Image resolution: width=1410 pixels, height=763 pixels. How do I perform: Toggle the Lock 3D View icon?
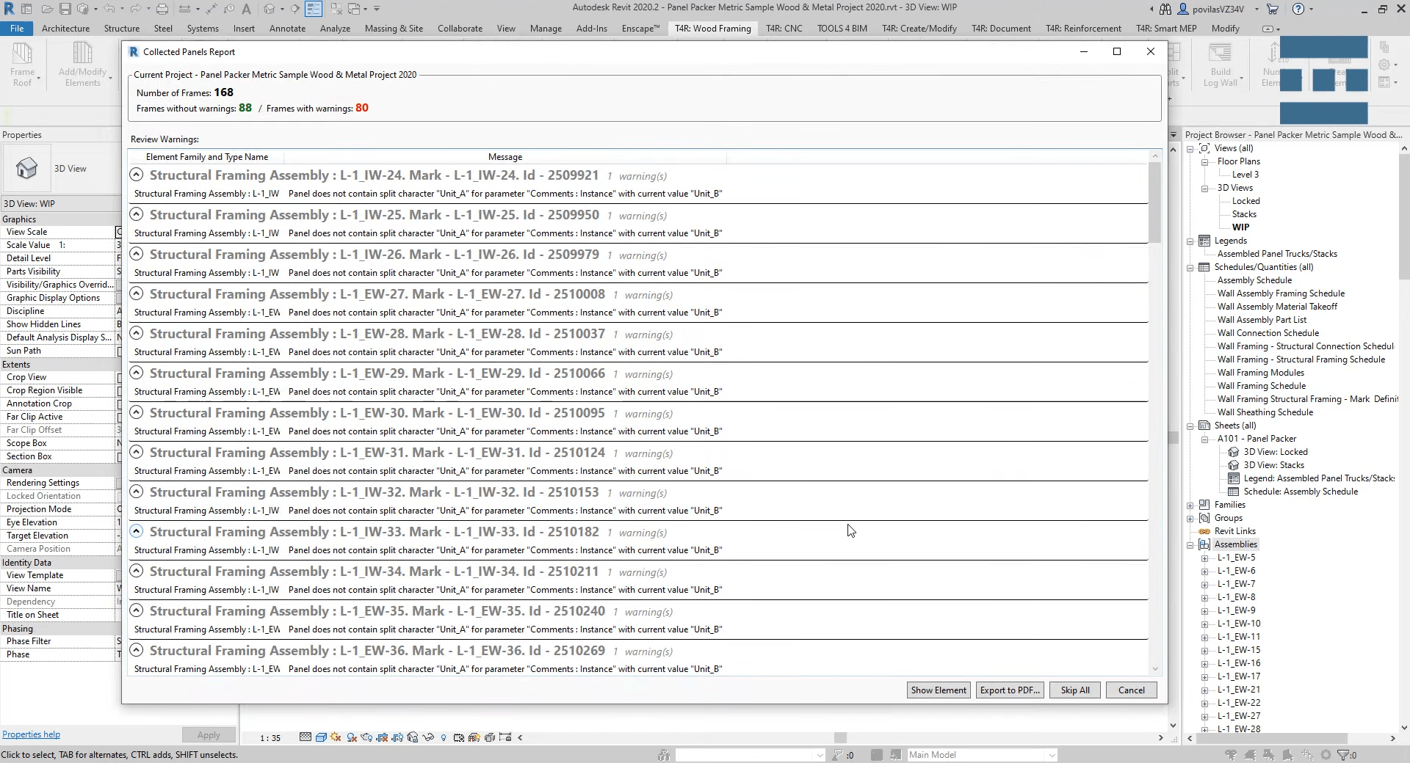[411, 737]
